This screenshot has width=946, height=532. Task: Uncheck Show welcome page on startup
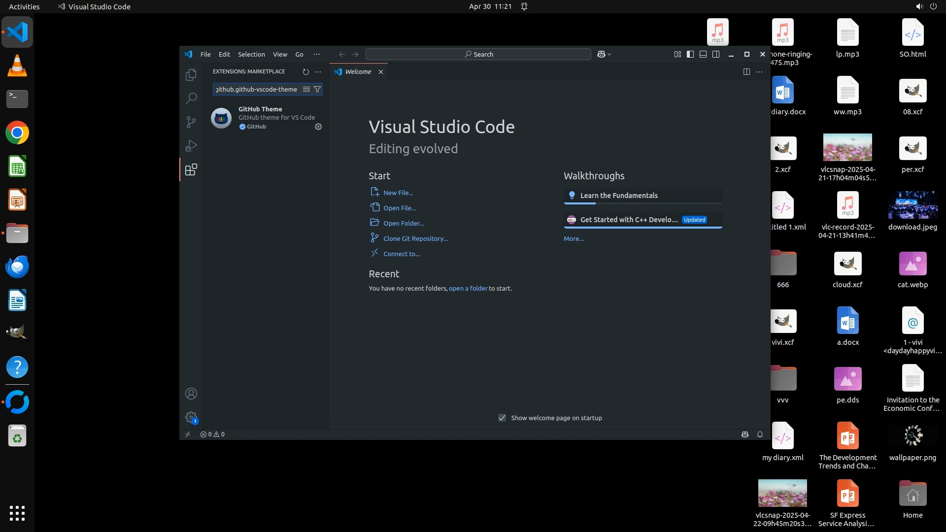502,418
